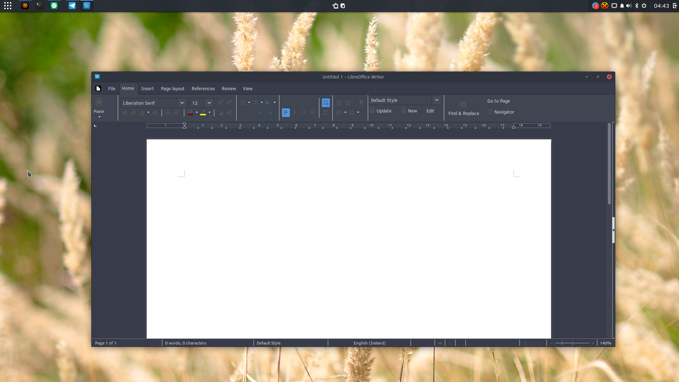This screenshot has height=382, width=679.
Task: Open the File menu
Action: (x=112, y=89)
